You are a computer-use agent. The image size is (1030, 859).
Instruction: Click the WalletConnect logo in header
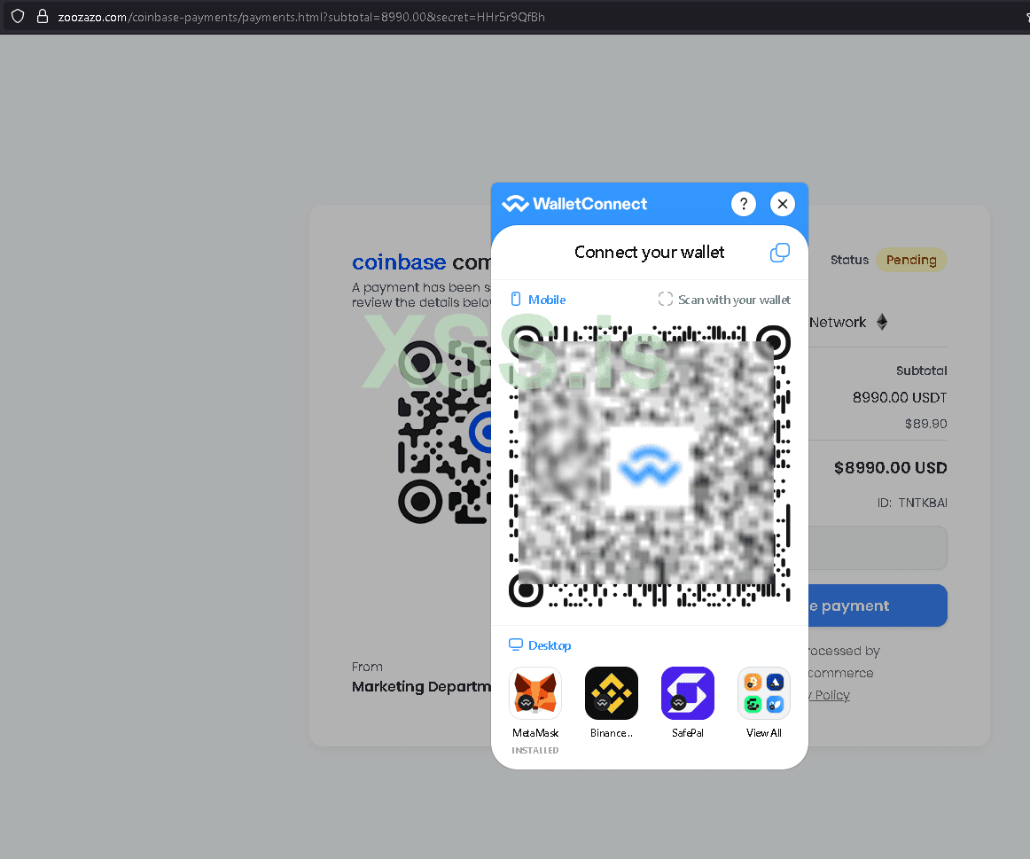[574, 204]
